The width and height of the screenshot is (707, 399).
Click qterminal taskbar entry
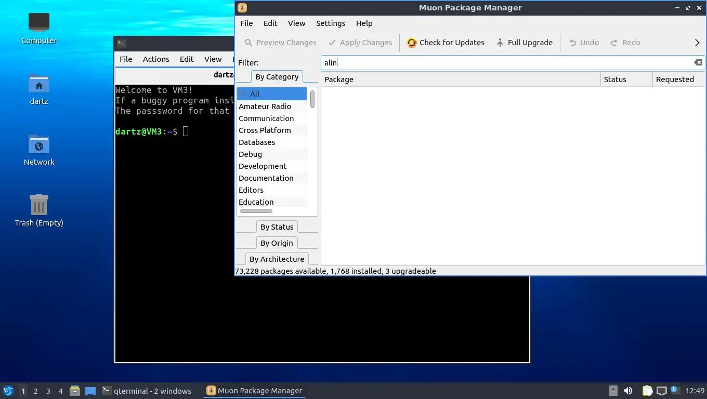[x=147, y=391]
